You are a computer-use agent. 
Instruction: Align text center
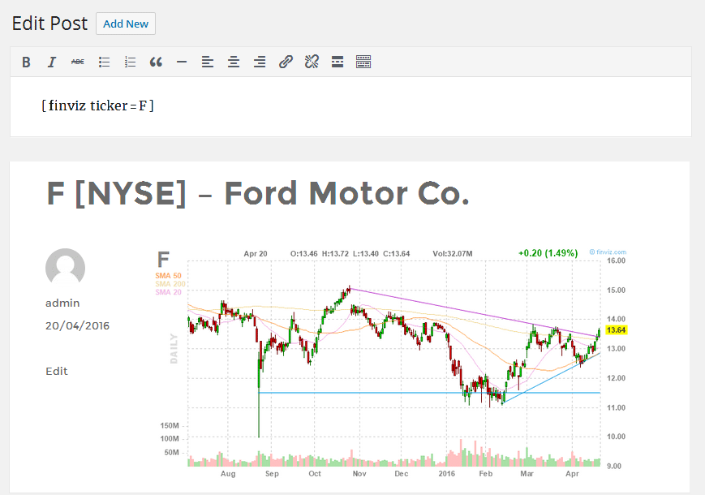[x=234, y=62]
